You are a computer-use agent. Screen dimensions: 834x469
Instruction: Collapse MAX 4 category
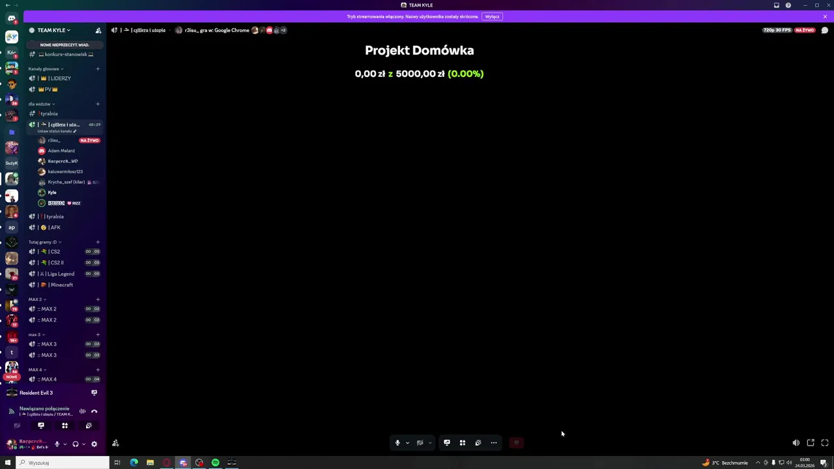click(37, 369)
